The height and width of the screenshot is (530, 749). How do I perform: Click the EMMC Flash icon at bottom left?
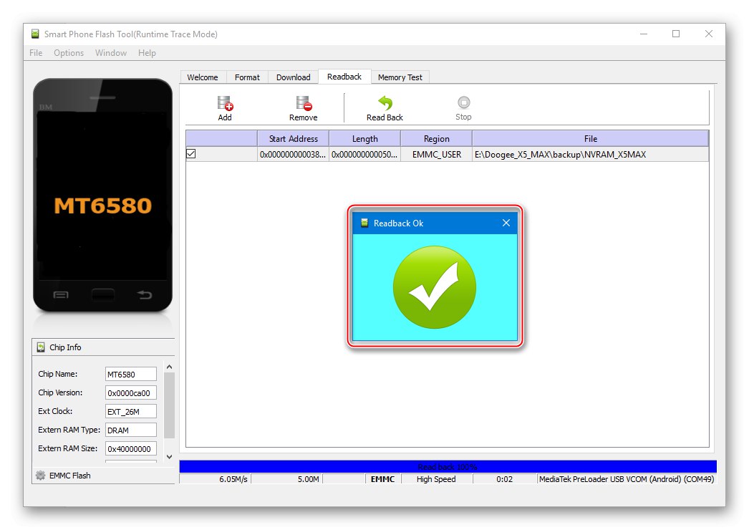pos(41,475)
